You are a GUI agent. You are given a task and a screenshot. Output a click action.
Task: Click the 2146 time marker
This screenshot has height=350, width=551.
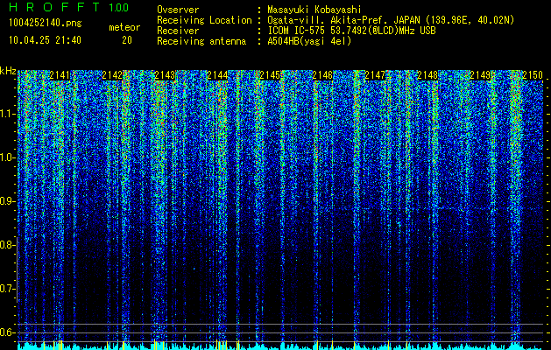322,75
